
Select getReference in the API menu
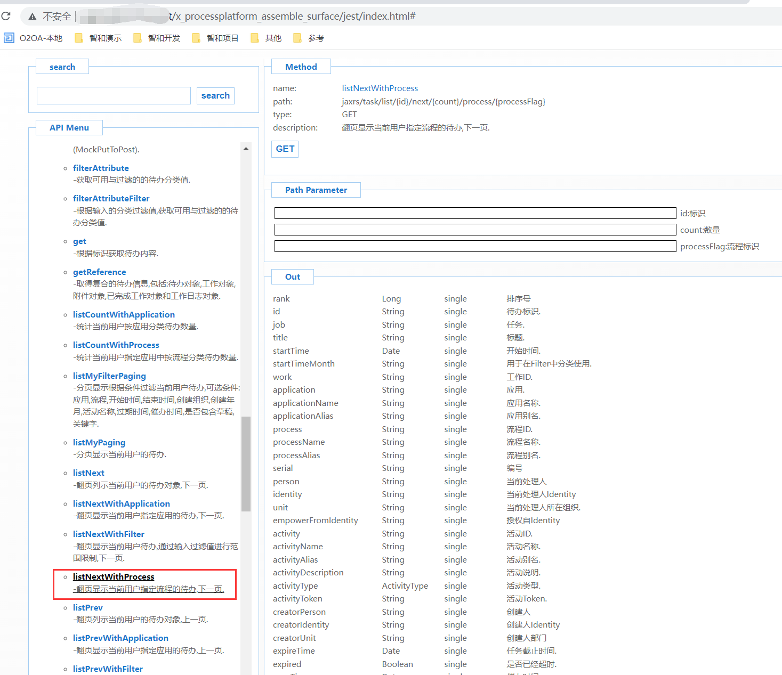pos(100,272)
